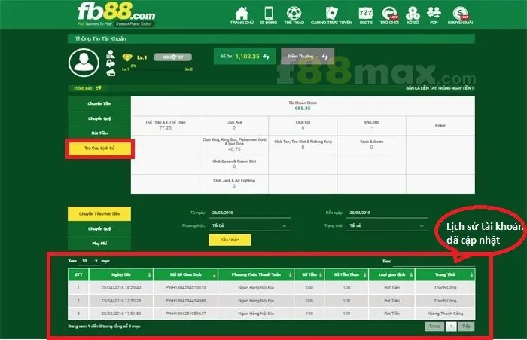
Task: Select Chuyển Tiền in the side menu
Action: pos(99,104)
